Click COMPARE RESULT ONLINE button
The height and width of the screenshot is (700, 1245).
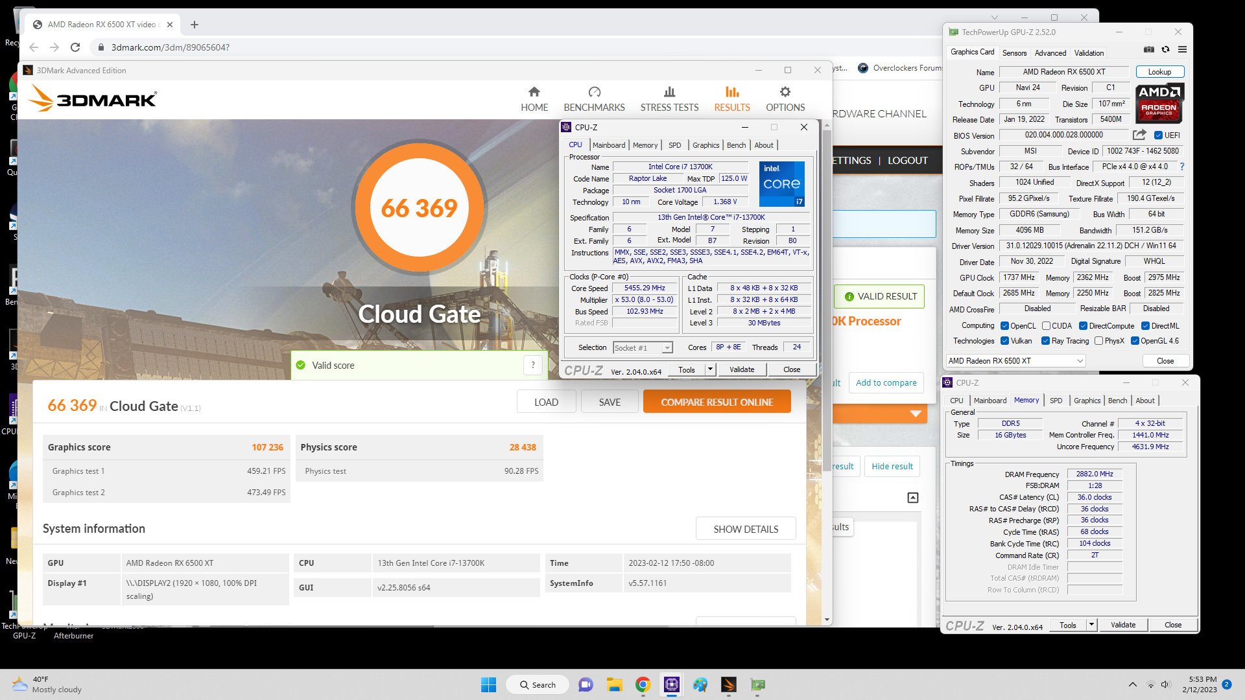(717, 402)
